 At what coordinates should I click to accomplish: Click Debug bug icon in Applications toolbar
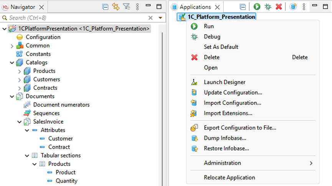coord(268,7)
